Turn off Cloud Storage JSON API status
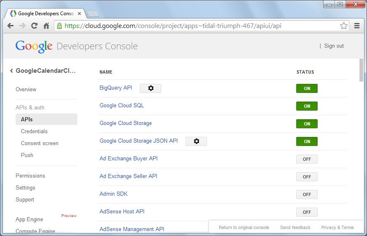The image size is (367, 236). click(x=307, y=141)
